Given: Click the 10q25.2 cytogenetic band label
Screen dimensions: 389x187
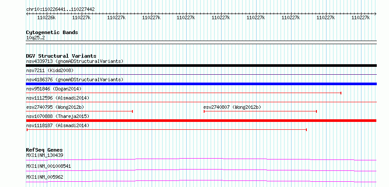Looking at the screenshot, I should point(35,38).
